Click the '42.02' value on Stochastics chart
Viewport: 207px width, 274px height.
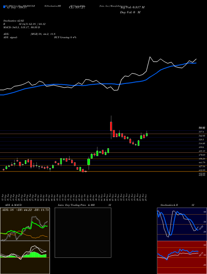[200, 228]
